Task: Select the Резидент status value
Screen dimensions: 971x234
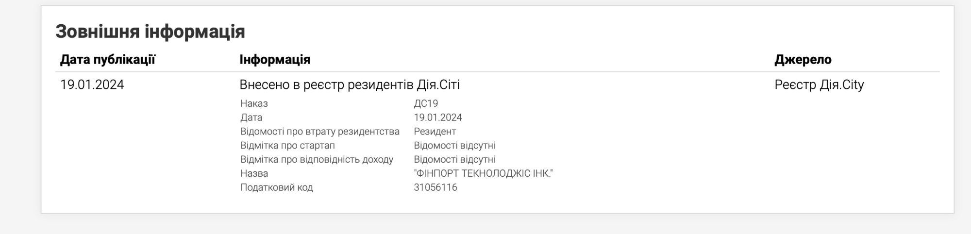Action: click(x=435, y=132)
